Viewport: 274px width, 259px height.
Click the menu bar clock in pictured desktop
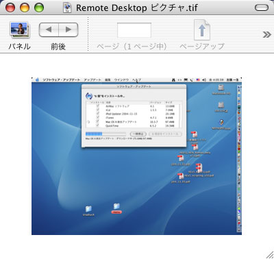point(216,80)
